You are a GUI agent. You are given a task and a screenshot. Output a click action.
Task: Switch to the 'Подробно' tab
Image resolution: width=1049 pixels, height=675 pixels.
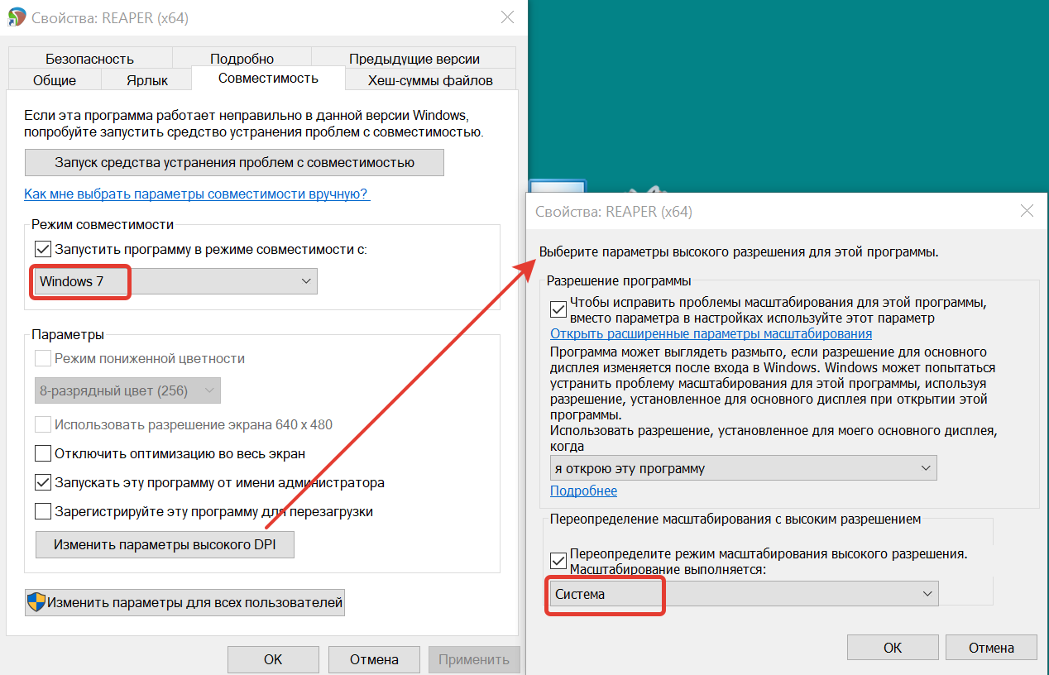[242, 59]
